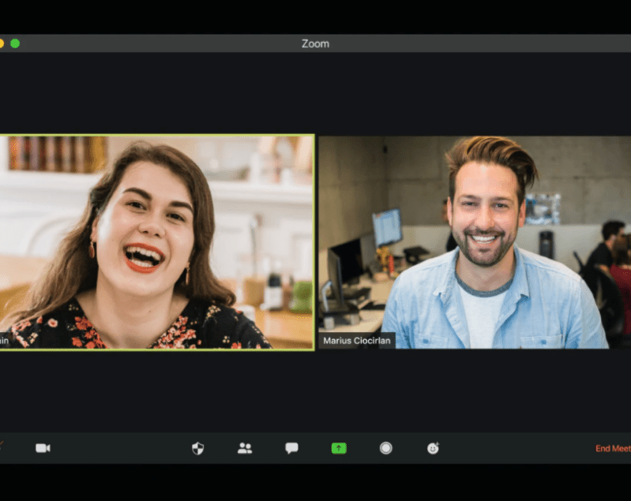Click the green fullscreen window button
The image size is (631, 501).
pyautogui.click(x=15, y=43)
